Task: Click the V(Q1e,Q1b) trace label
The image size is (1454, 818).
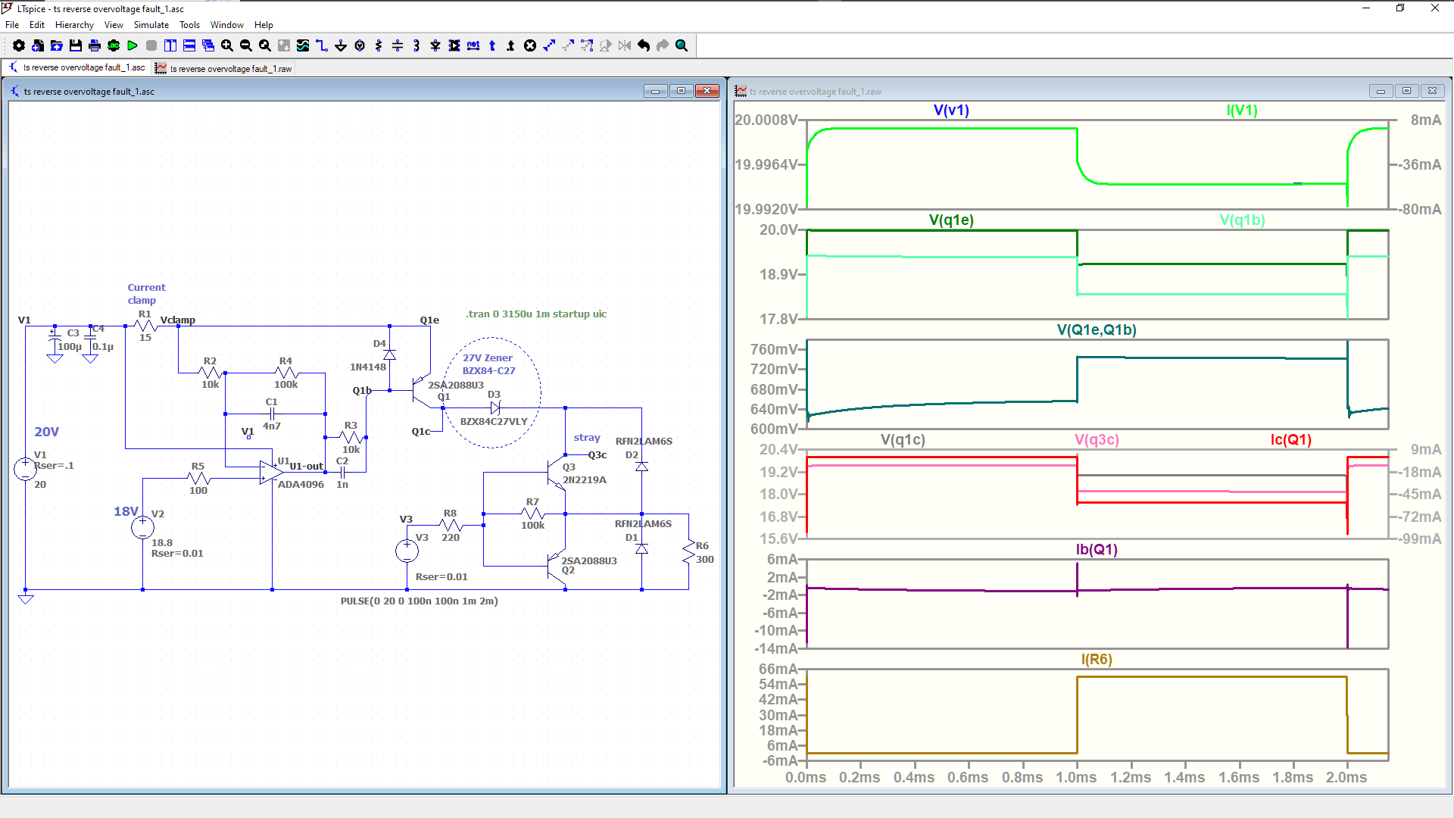Action: (x=1097, y=329)
